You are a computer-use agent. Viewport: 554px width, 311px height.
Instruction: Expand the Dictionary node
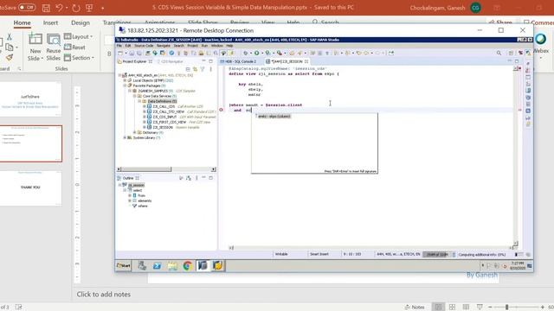tap(135, 132)
